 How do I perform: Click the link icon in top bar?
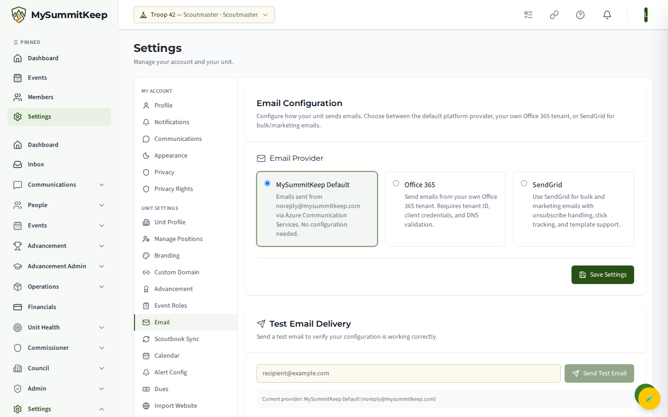(554, 15)
